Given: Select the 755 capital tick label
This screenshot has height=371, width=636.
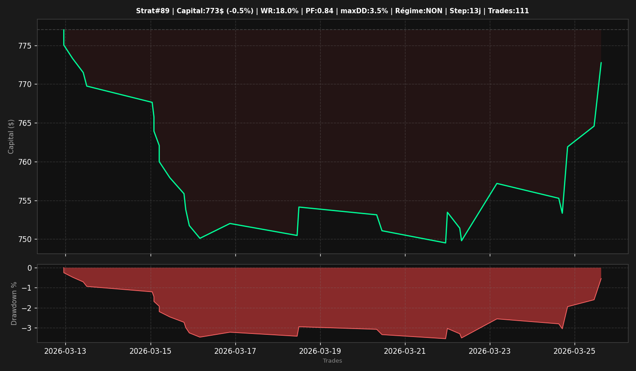Looking at the screenshot, I should point(25,201).
